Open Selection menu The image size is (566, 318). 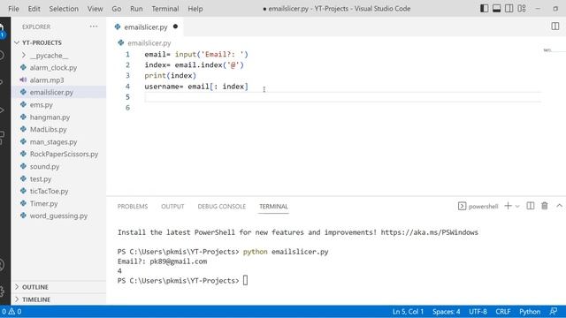point(64,9)
